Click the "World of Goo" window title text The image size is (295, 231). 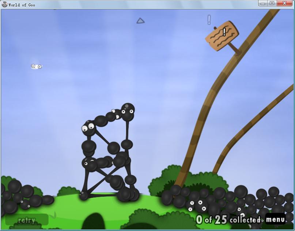tap(22, 5)
